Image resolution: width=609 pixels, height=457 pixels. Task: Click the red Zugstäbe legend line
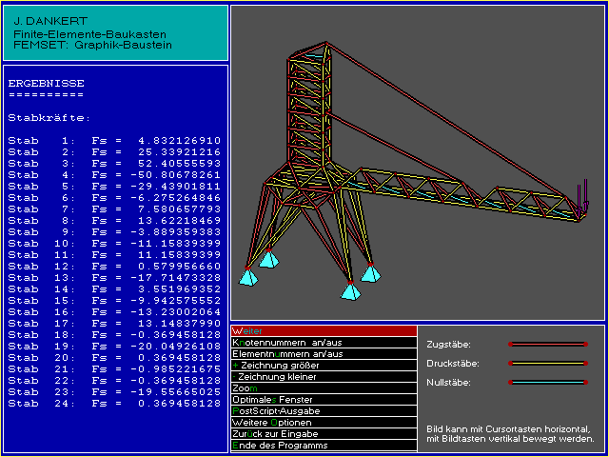[547, 344]
